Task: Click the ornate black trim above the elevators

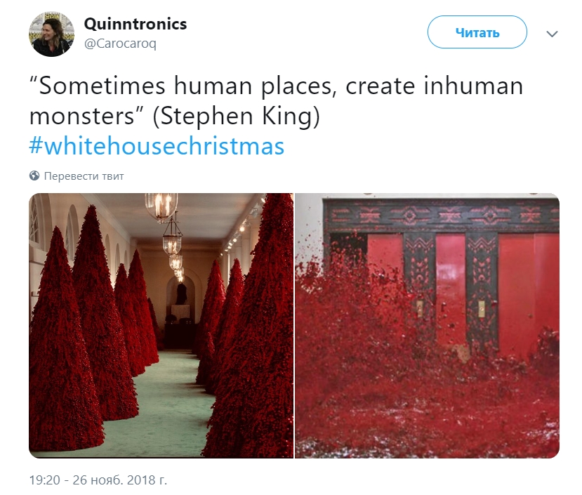Action: [x=441, y=214]
